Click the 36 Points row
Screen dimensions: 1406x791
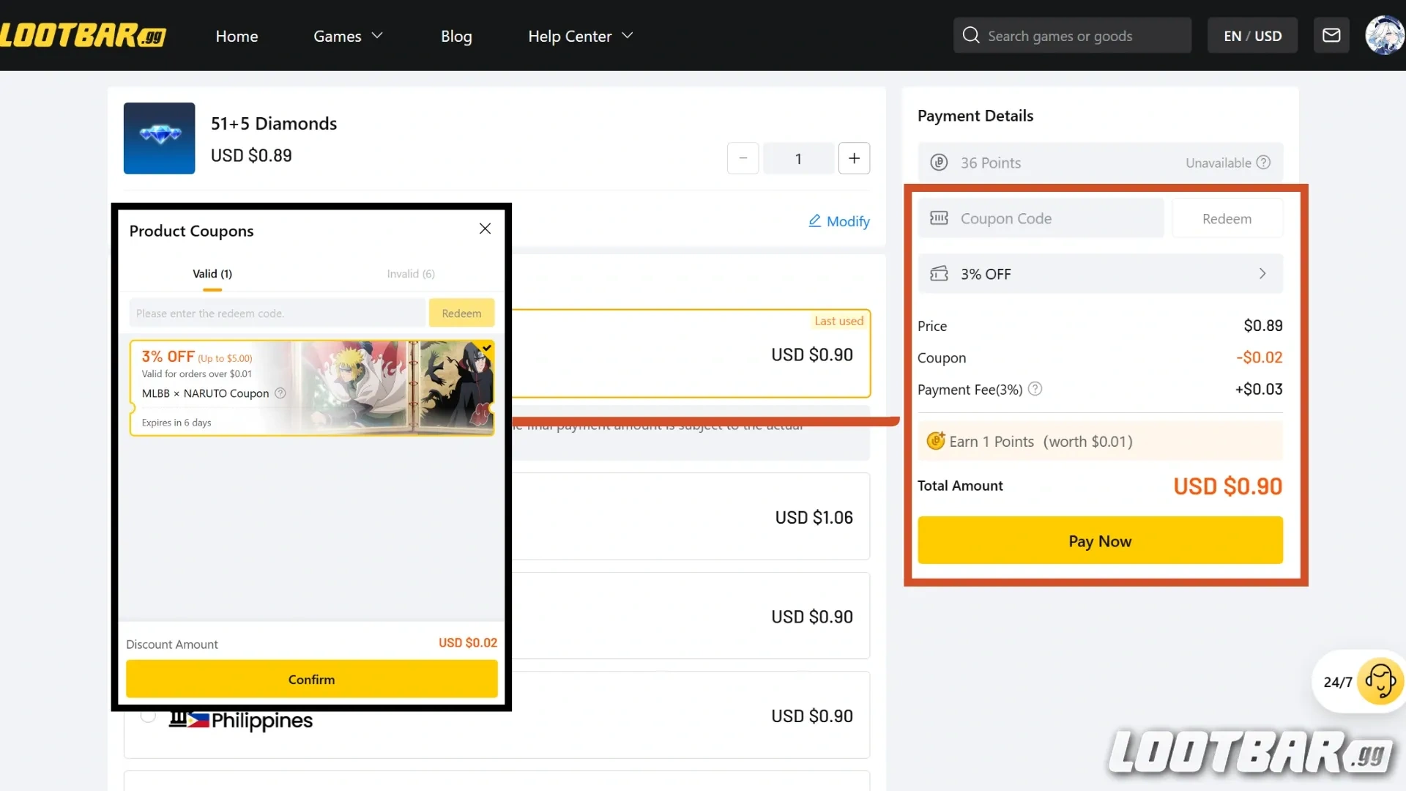tap(1100, 163)
